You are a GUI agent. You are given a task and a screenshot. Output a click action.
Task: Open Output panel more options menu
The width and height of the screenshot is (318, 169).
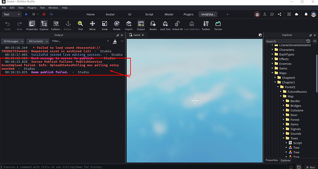pos(122,41)
